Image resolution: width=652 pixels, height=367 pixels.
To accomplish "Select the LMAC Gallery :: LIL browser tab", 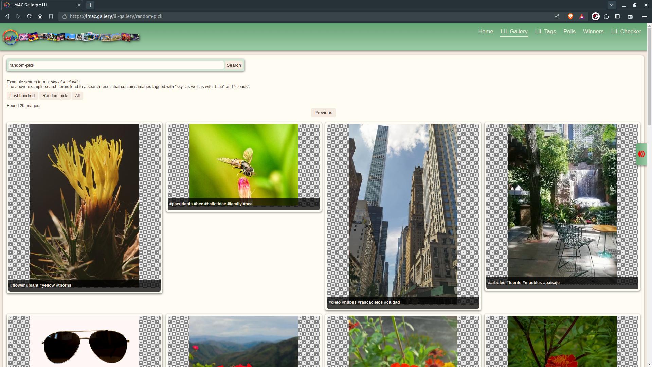I will pos(41,5).
